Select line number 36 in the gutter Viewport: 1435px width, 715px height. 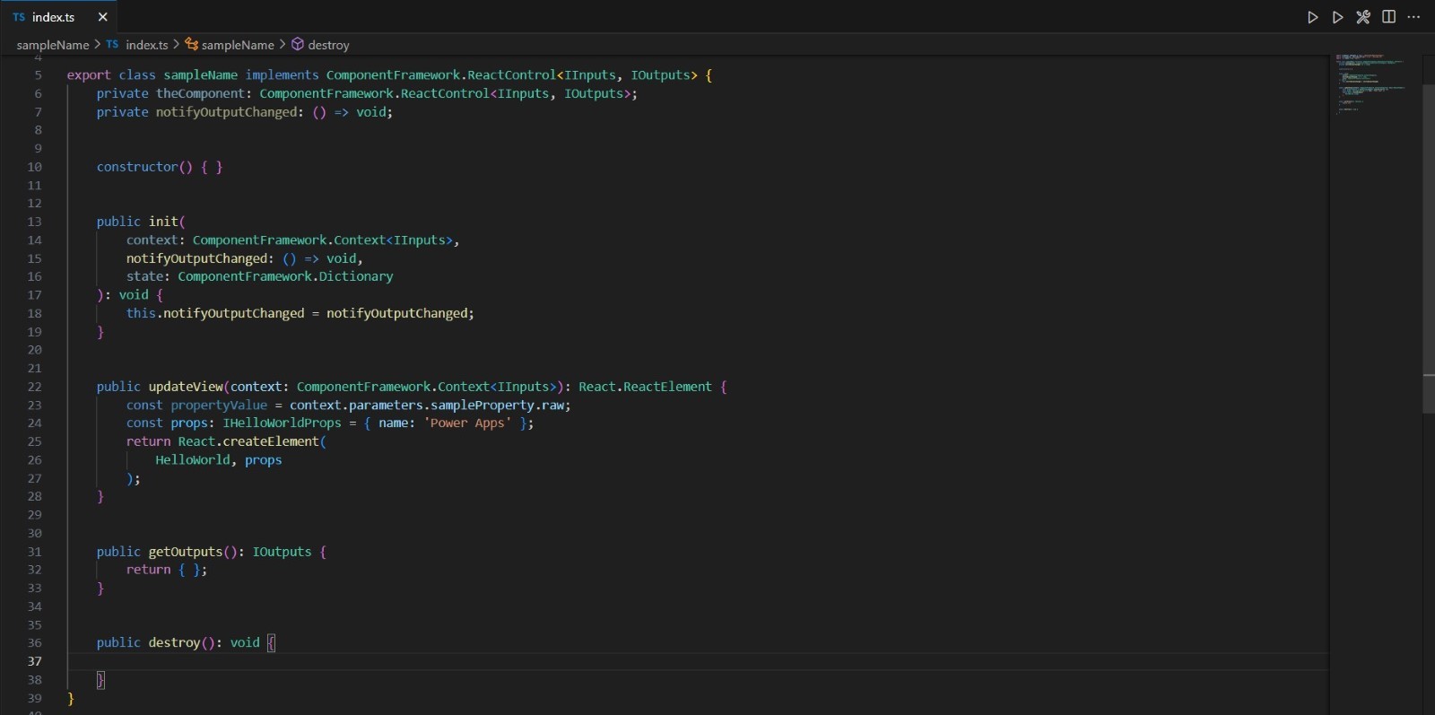point(34,643)
